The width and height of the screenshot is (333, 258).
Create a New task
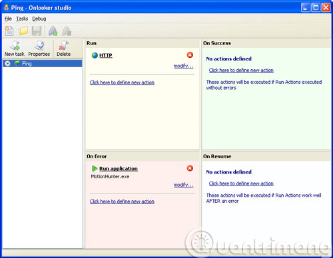pos(15,49)
